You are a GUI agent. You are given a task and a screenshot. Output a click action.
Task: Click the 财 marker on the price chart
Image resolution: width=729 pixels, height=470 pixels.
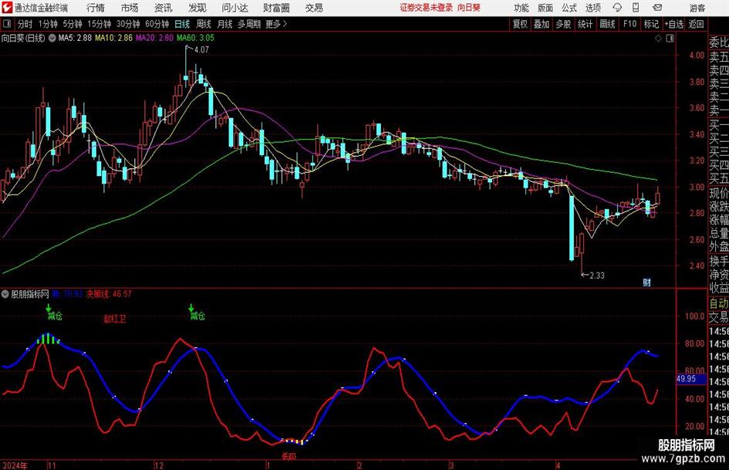point(646,282)
